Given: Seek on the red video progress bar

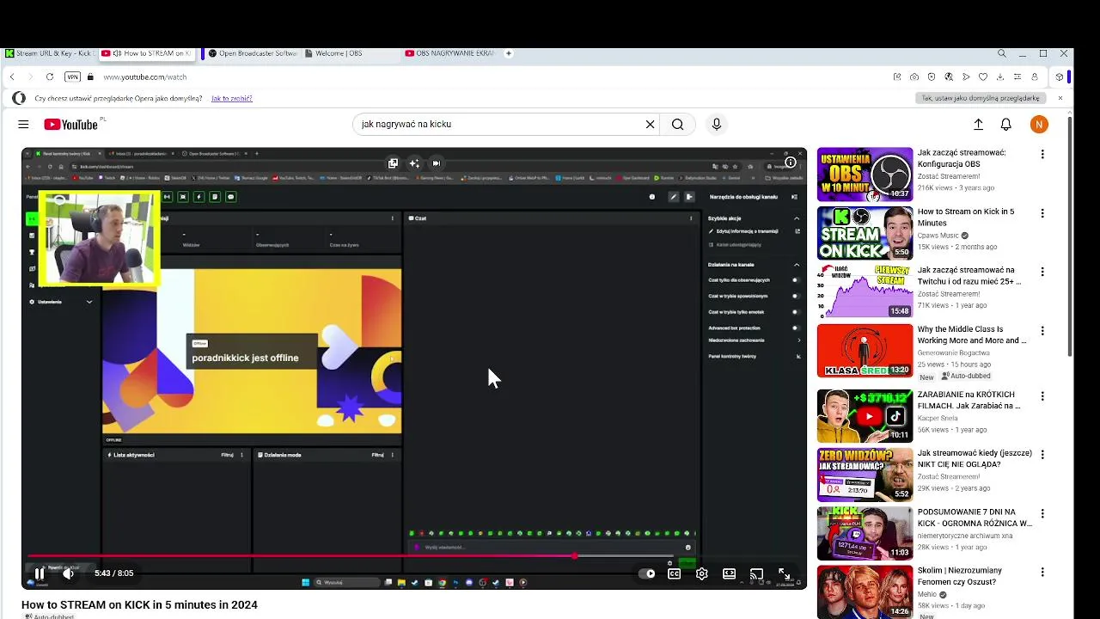Looking at the screenshot, I should pyautogui.click(x=414, y=556).
